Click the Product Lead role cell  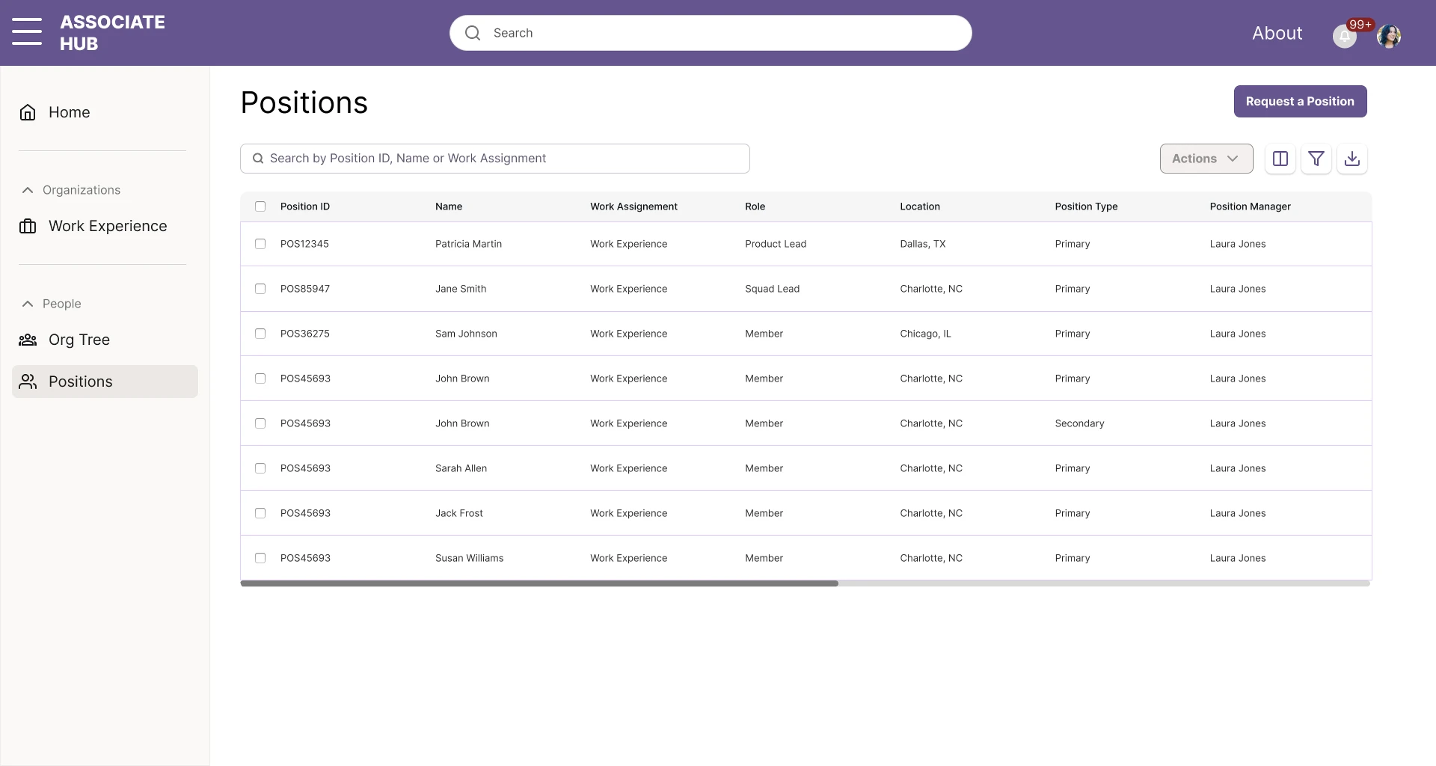click(x=776, y=244)
